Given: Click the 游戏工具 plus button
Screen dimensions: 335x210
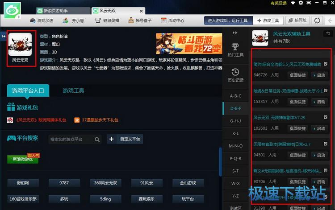Looking at the screenshot, I should tap(268, 21).
